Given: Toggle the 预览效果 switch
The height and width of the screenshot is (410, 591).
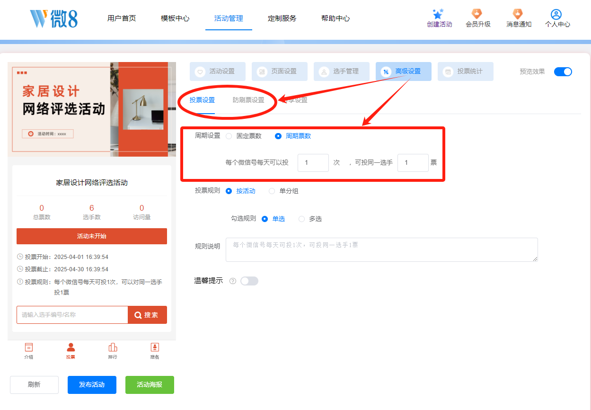Looking at the screenshot, I should 563,71.
